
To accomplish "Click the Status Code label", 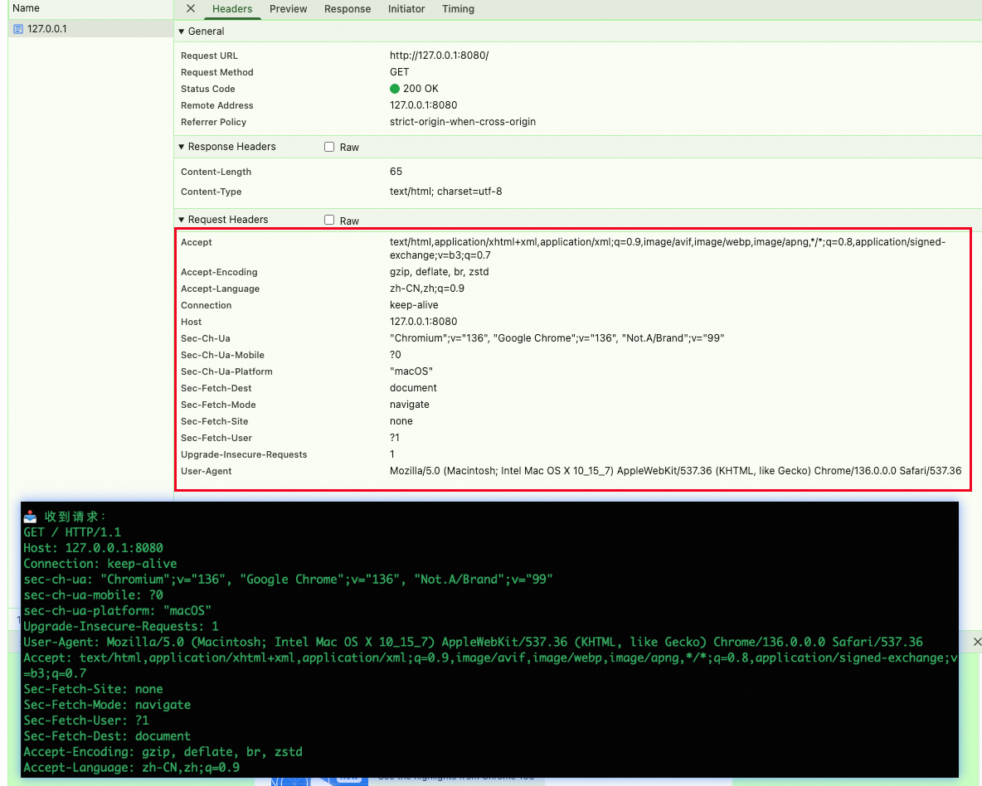I will 208,89.
